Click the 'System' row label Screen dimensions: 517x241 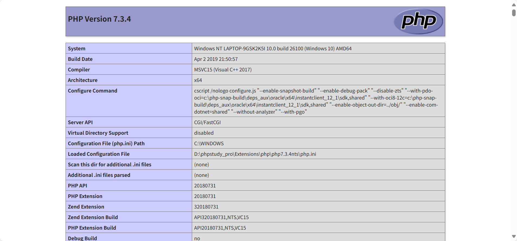[77, 48]
